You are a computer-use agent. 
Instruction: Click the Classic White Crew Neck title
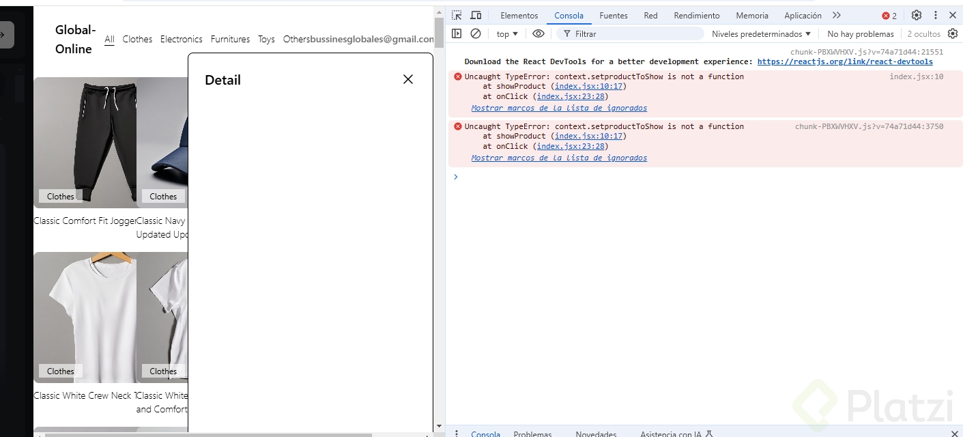coord(85,395)
